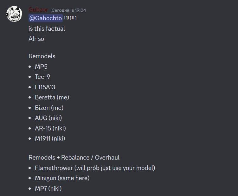Select the Flamethrower list item

click(x=95, y=168)
